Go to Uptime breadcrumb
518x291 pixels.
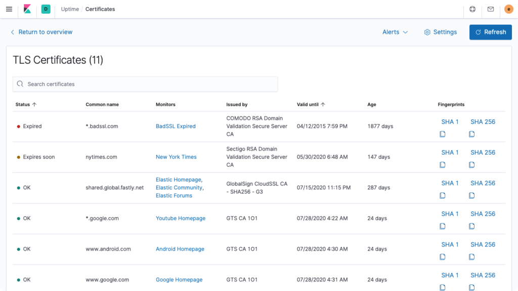click(70, 9)
